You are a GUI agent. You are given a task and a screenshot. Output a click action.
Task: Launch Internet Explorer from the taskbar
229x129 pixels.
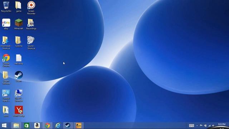click(58, 125)
